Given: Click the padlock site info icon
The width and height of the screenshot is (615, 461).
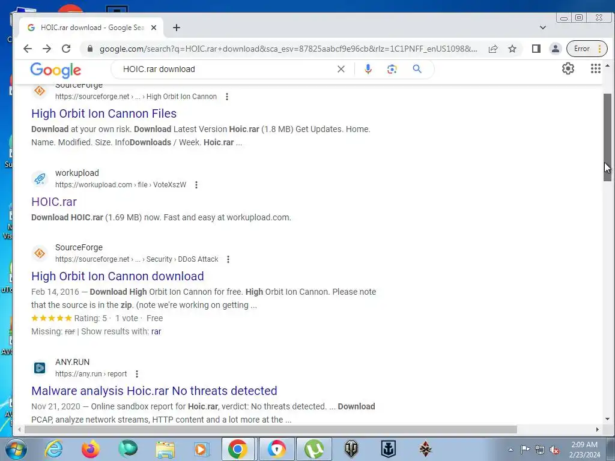Looking at the screenshot, I should tap(90, 49).
